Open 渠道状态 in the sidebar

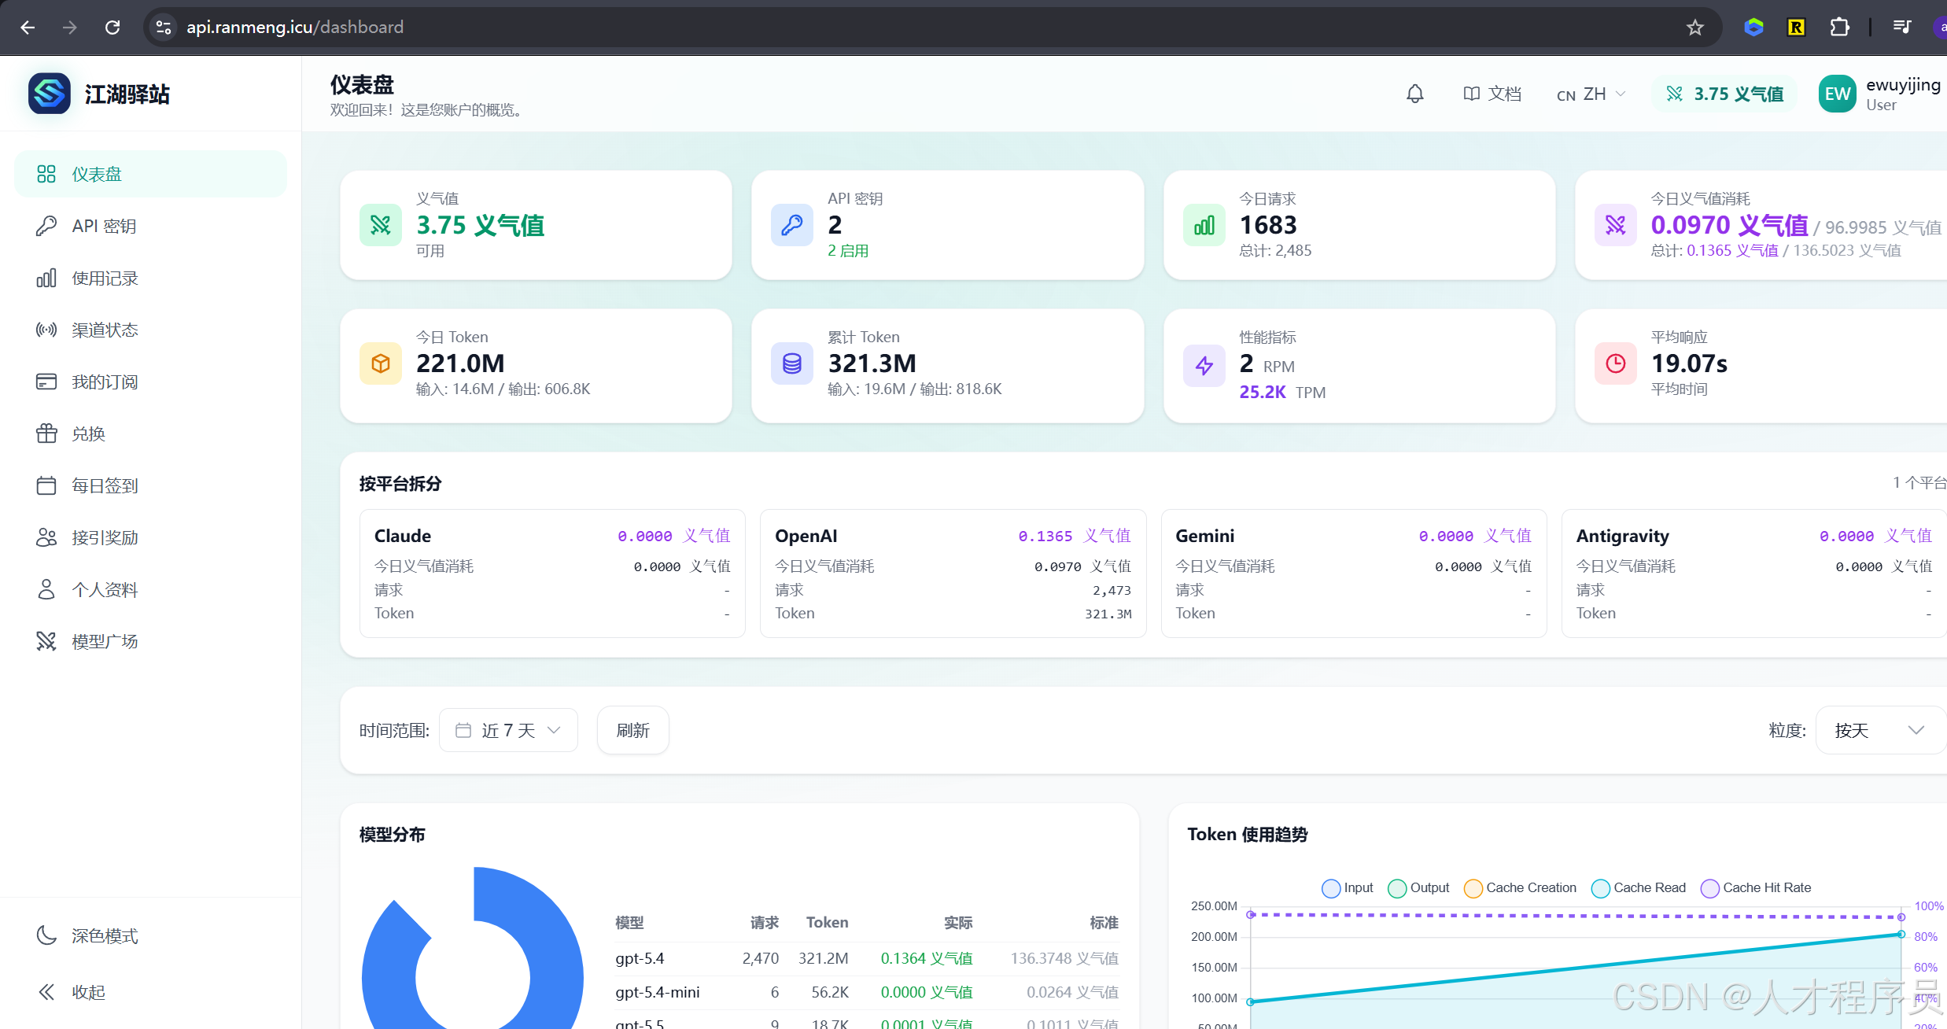151,330
